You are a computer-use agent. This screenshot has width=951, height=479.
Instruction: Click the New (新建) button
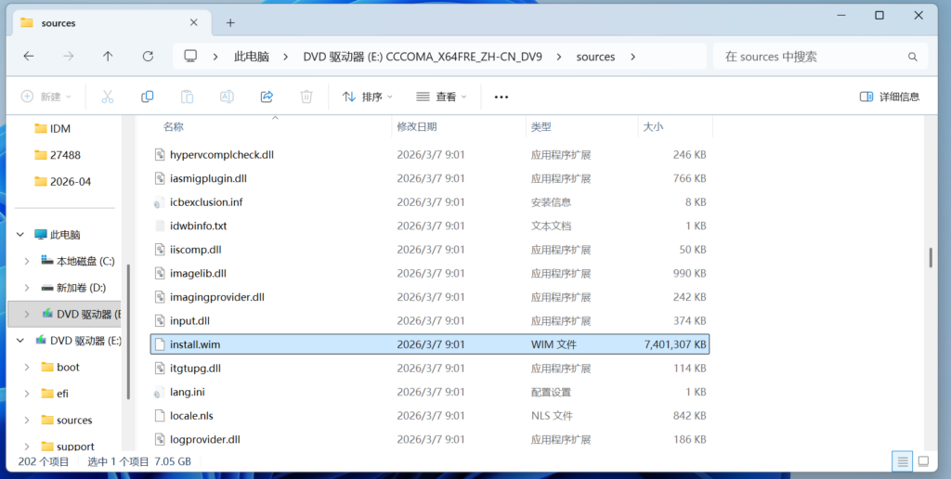coord(44,97)
